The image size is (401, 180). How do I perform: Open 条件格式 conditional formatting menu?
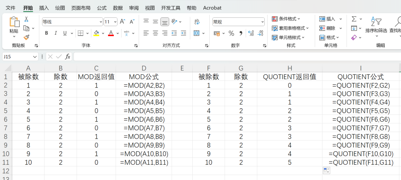(x=286, y=19)
